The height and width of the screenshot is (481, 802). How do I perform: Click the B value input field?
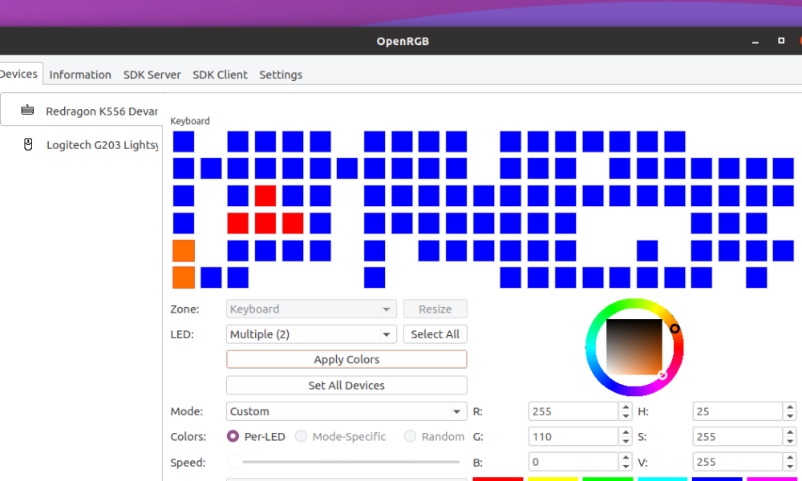[573, 462]
